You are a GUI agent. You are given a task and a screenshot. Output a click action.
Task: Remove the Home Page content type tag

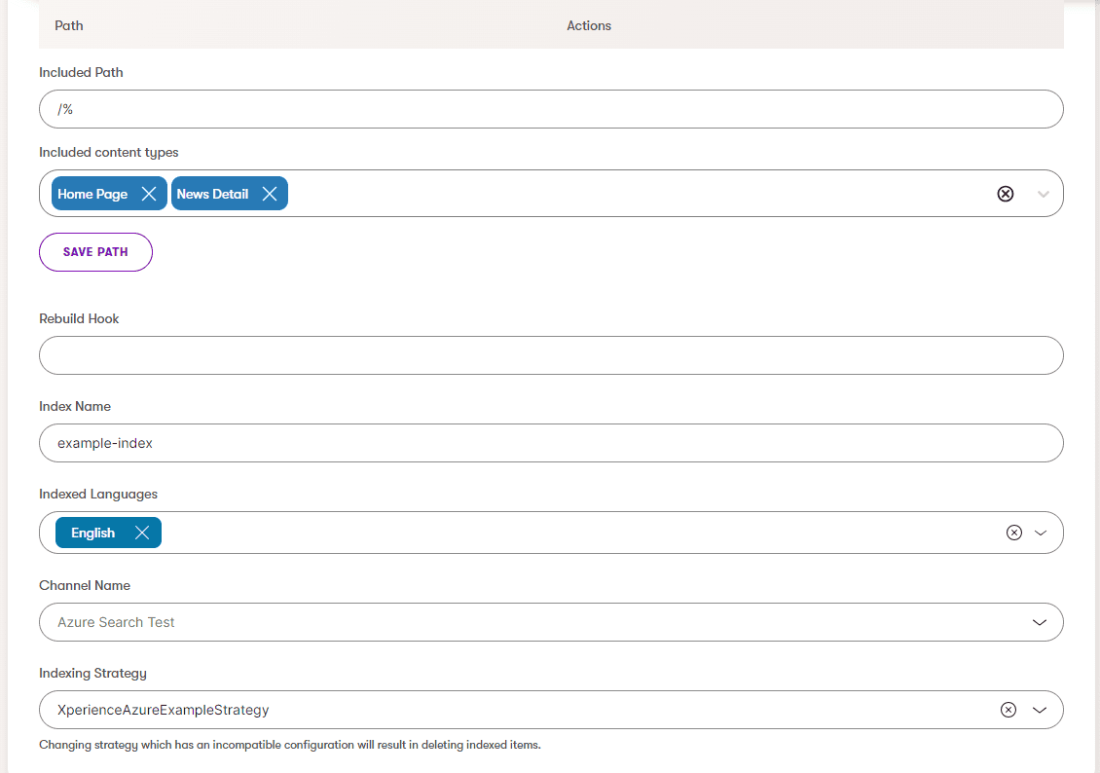(149, 194)
